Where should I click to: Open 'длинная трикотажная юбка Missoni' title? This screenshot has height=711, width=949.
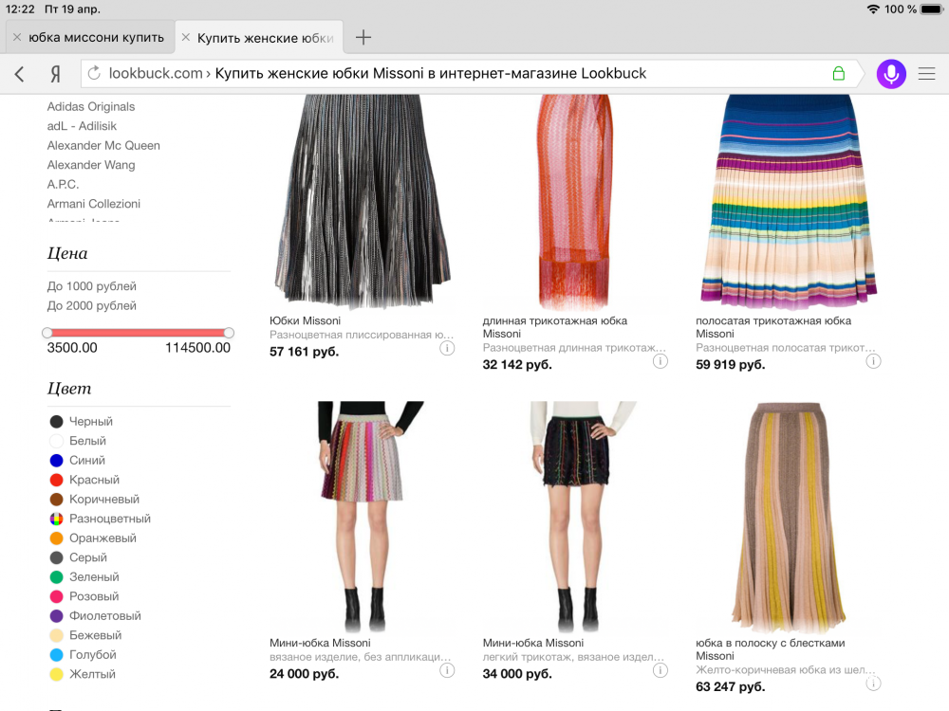tap(555, 327)
